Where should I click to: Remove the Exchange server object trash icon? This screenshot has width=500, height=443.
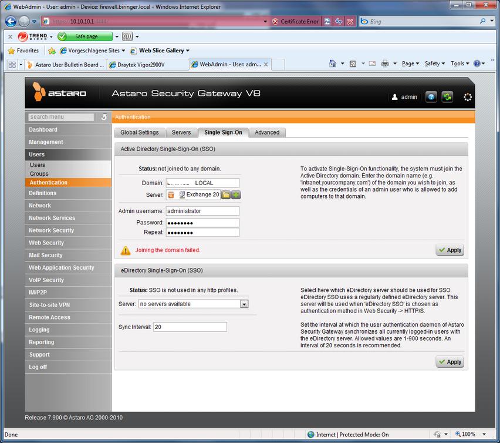171,194
